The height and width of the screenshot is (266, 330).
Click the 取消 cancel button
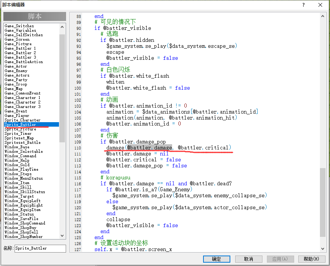pos(249,259)
